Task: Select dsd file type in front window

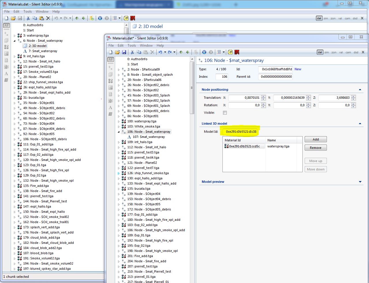Action: pyautogui.click(x=356, y=52)
